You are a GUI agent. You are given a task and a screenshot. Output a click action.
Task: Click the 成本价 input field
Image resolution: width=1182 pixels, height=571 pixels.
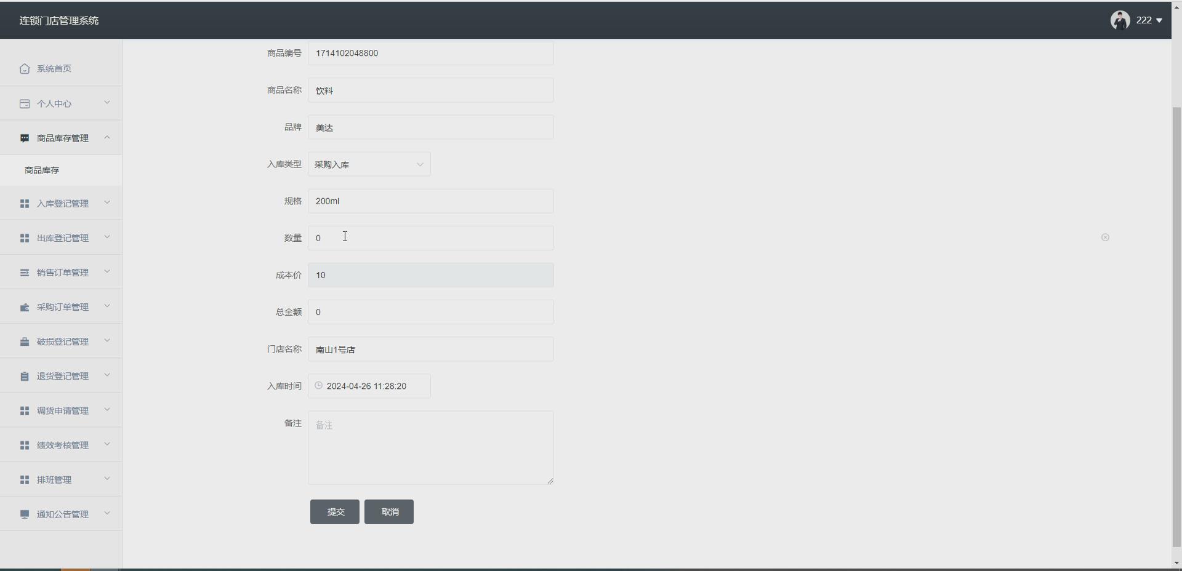tap(431, 275)
